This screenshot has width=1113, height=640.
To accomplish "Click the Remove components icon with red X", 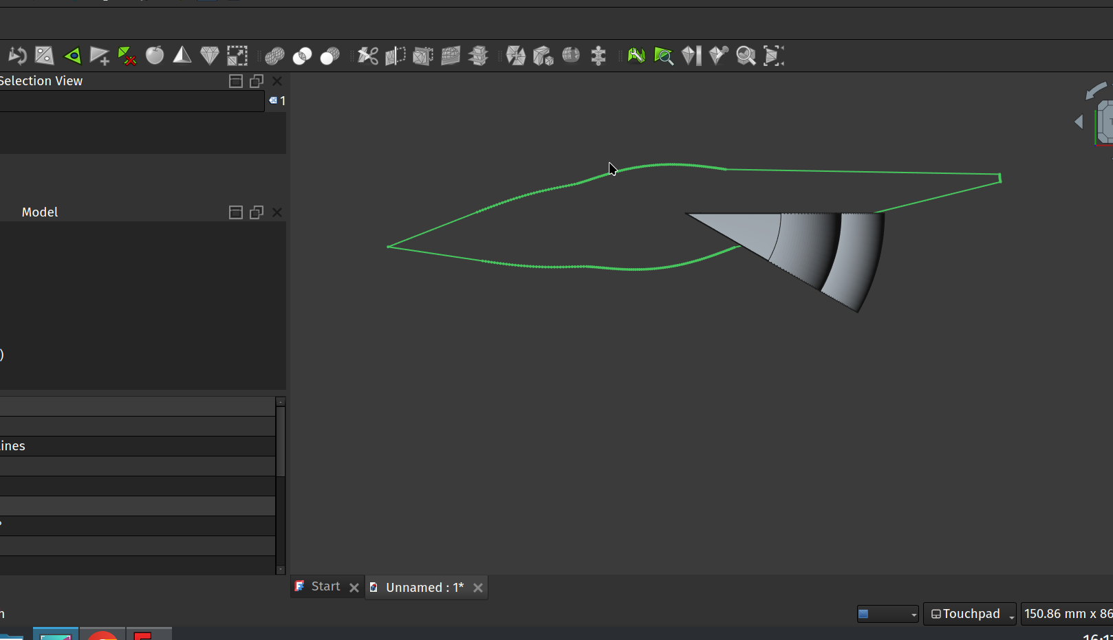I will click(x=127, y=56).
